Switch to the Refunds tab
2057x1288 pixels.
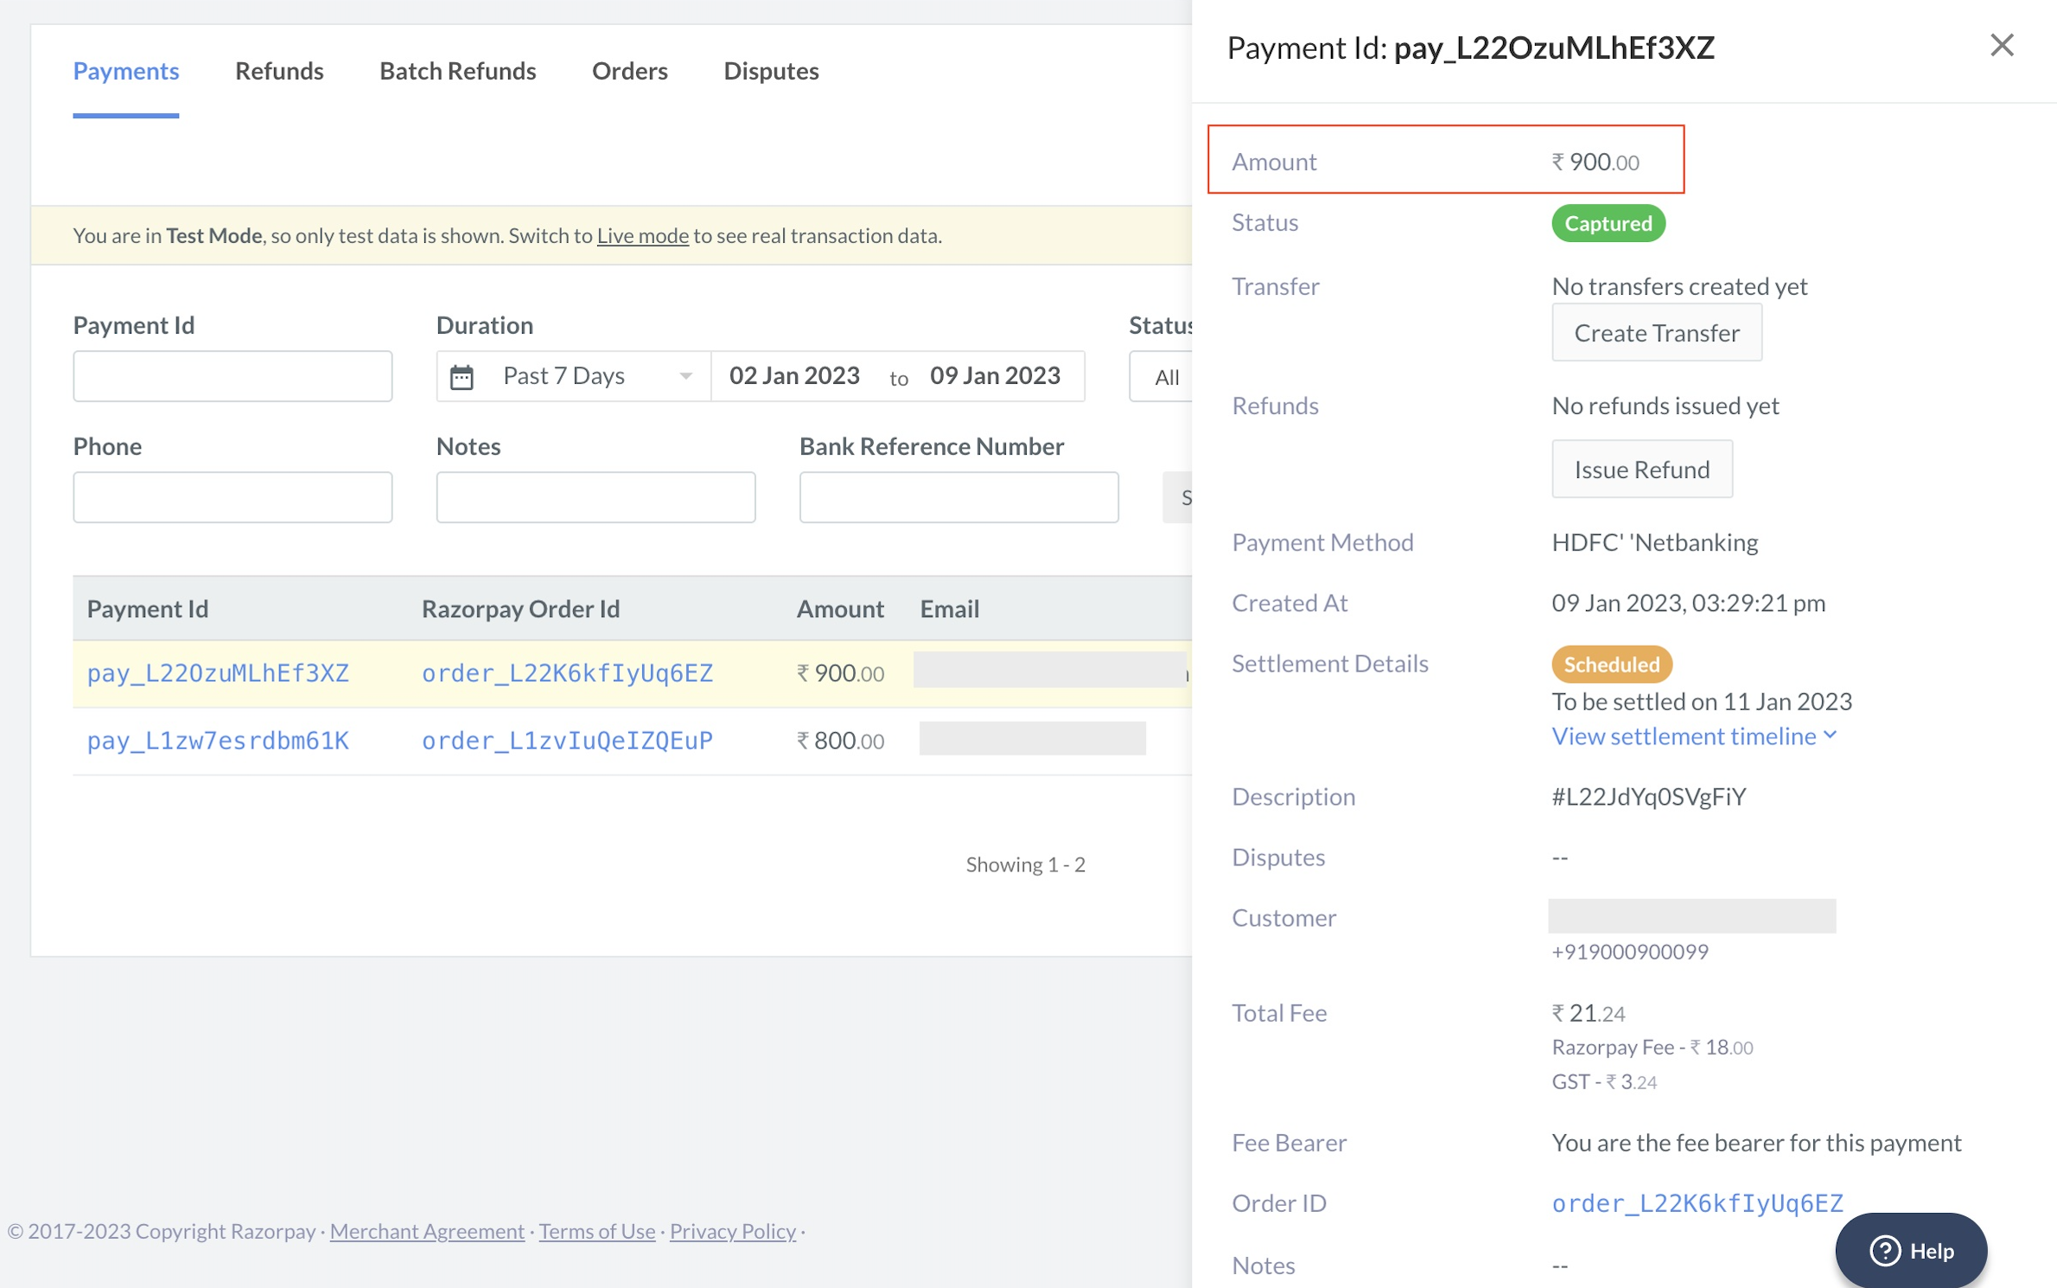280,70
